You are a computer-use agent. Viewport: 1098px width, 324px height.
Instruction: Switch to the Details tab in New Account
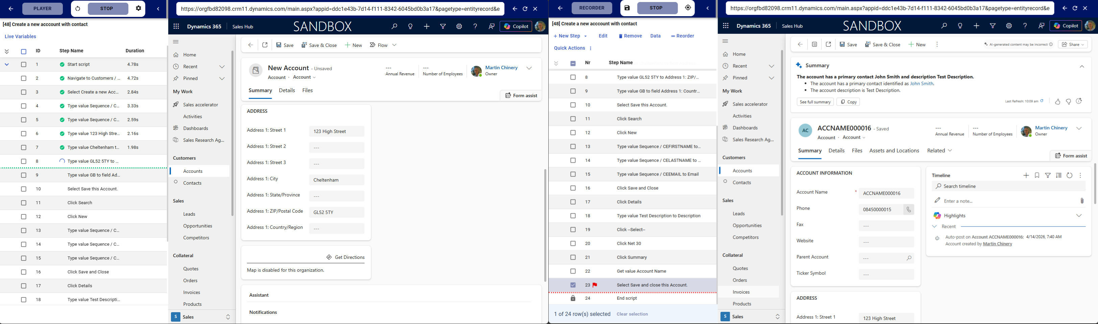[x=286, y=91]
